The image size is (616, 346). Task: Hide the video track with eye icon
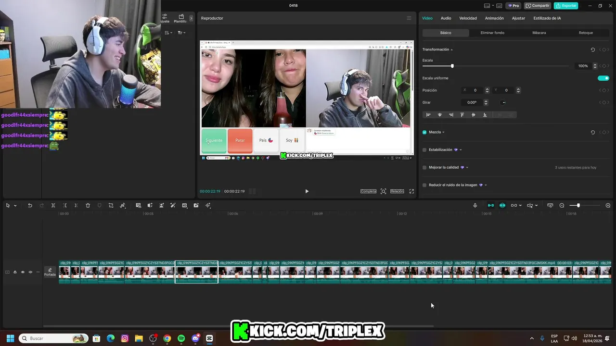coord(23,272)
